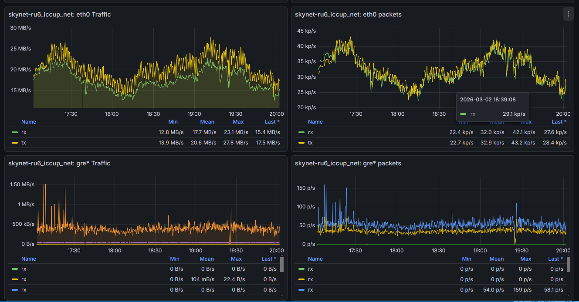Toggle the yellow rx label in gre* Traffic
Screen dimensions: 579x302
point(24,279)
